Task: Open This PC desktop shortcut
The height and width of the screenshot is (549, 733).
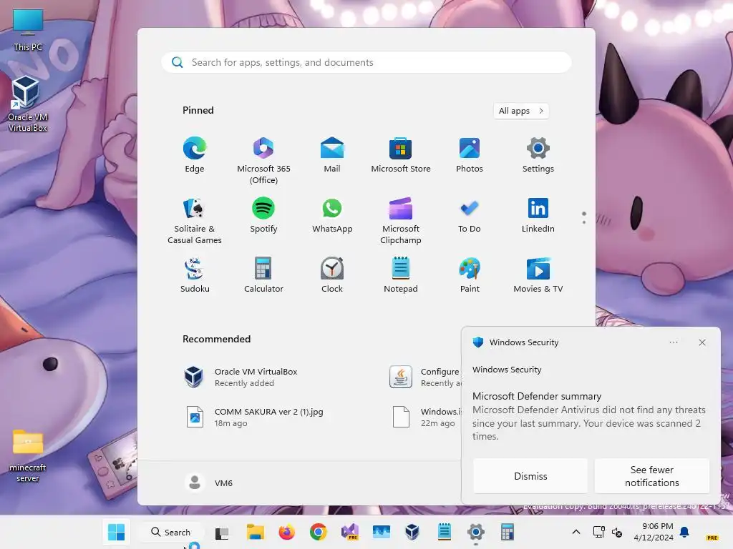Action: (x=28, y=30)
